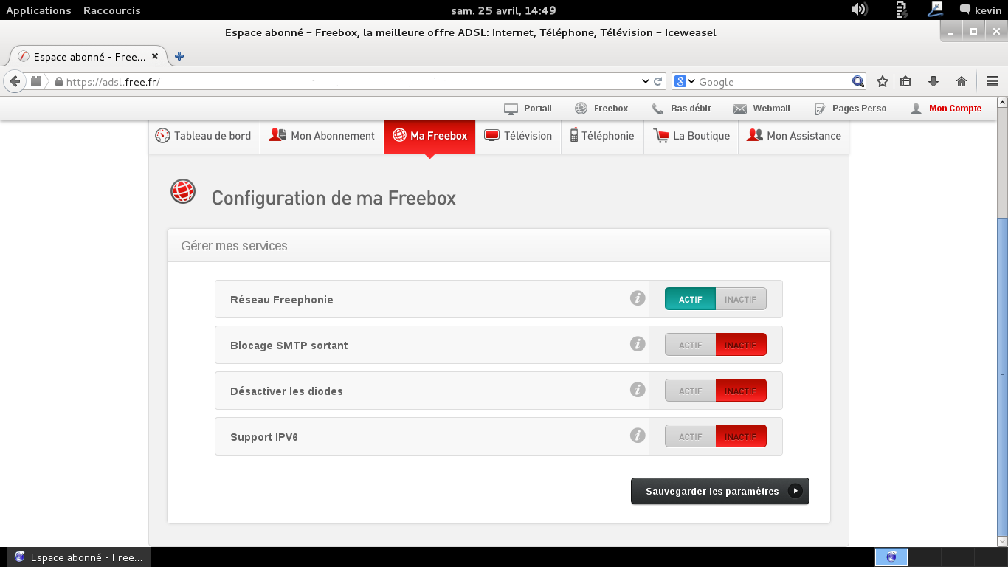Open the URL history dropdown arrow
1008x567 pixels.
click(645, 81)
